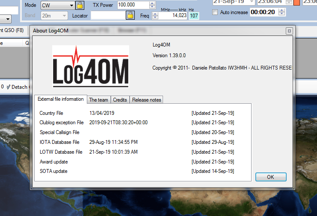
Task: Click the orange indicator button near time
Action: tap(296, 2)
